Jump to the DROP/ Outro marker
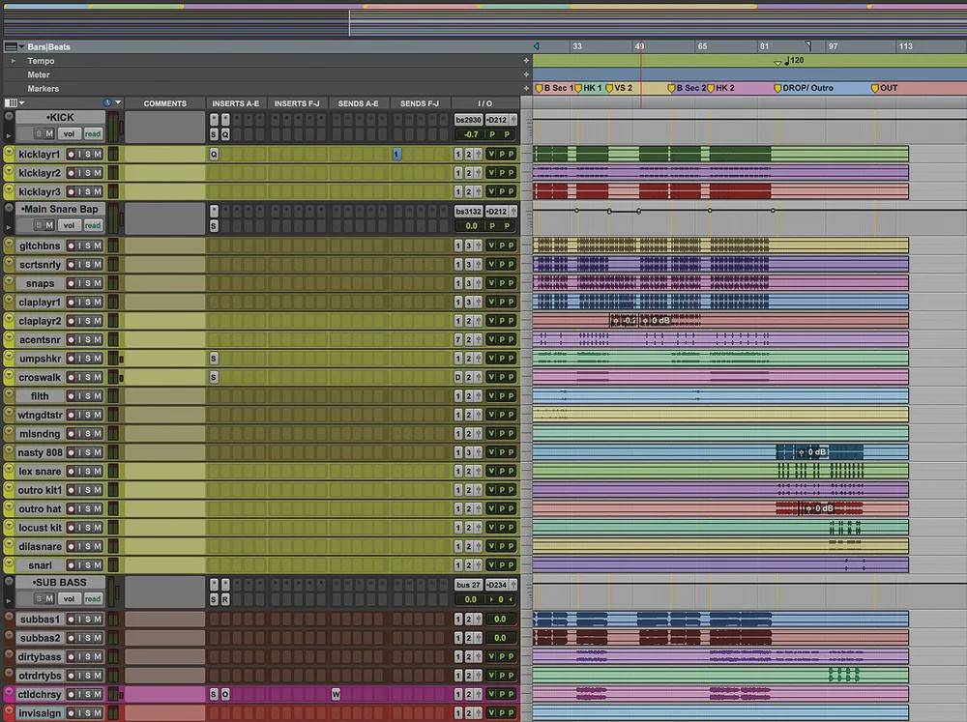 (x=778, y=88)
